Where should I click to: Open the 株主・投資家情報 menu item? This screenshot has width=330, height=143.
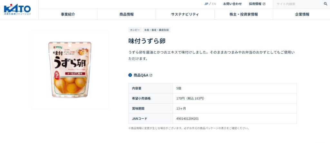pos(244,14)
